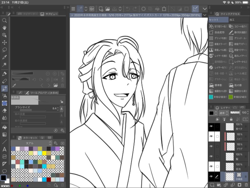Select the セット1 quick access tab
250x188 pixels.
218,20
